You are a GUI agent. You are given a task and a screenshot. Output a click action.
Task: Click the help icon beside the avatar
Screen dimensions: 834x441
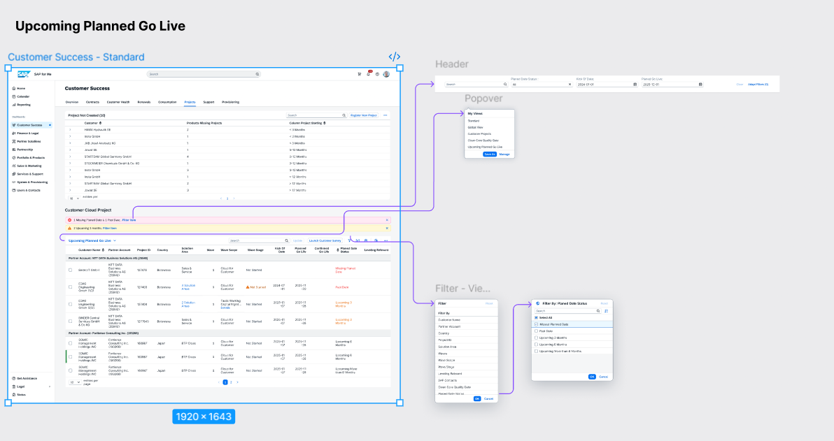click(377, 74)
